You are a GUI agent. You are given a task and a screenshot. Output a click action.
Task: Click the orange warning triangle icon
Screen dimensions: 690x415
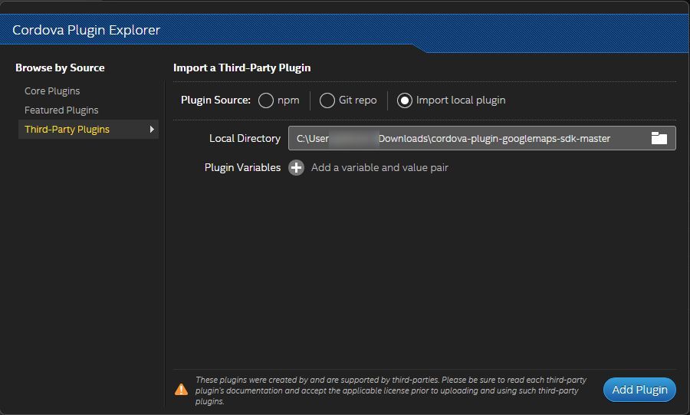[x=181, y=390]
